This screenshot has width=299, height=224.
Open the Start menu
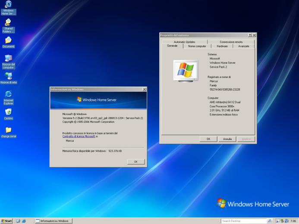point(6,221)
